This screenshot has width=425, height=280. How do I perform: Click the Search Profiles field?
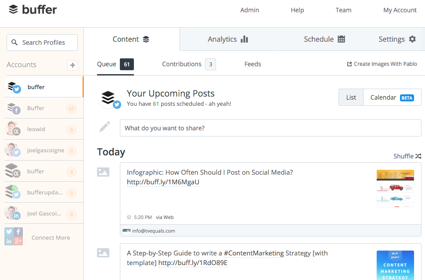pos(42,43)
